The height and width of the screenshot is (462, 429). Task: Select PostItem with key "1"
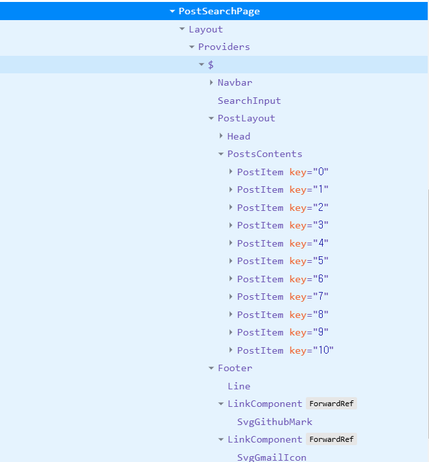(x=283, y=189)
